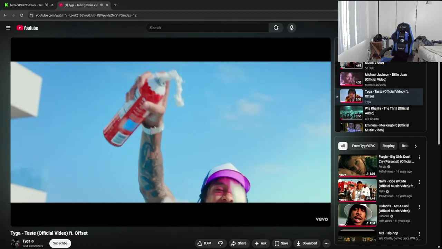The width and height of the screenshot is (442, 249).
Task: Open options for Nelly Ride Wit Me video
Action: coord(419,182)
